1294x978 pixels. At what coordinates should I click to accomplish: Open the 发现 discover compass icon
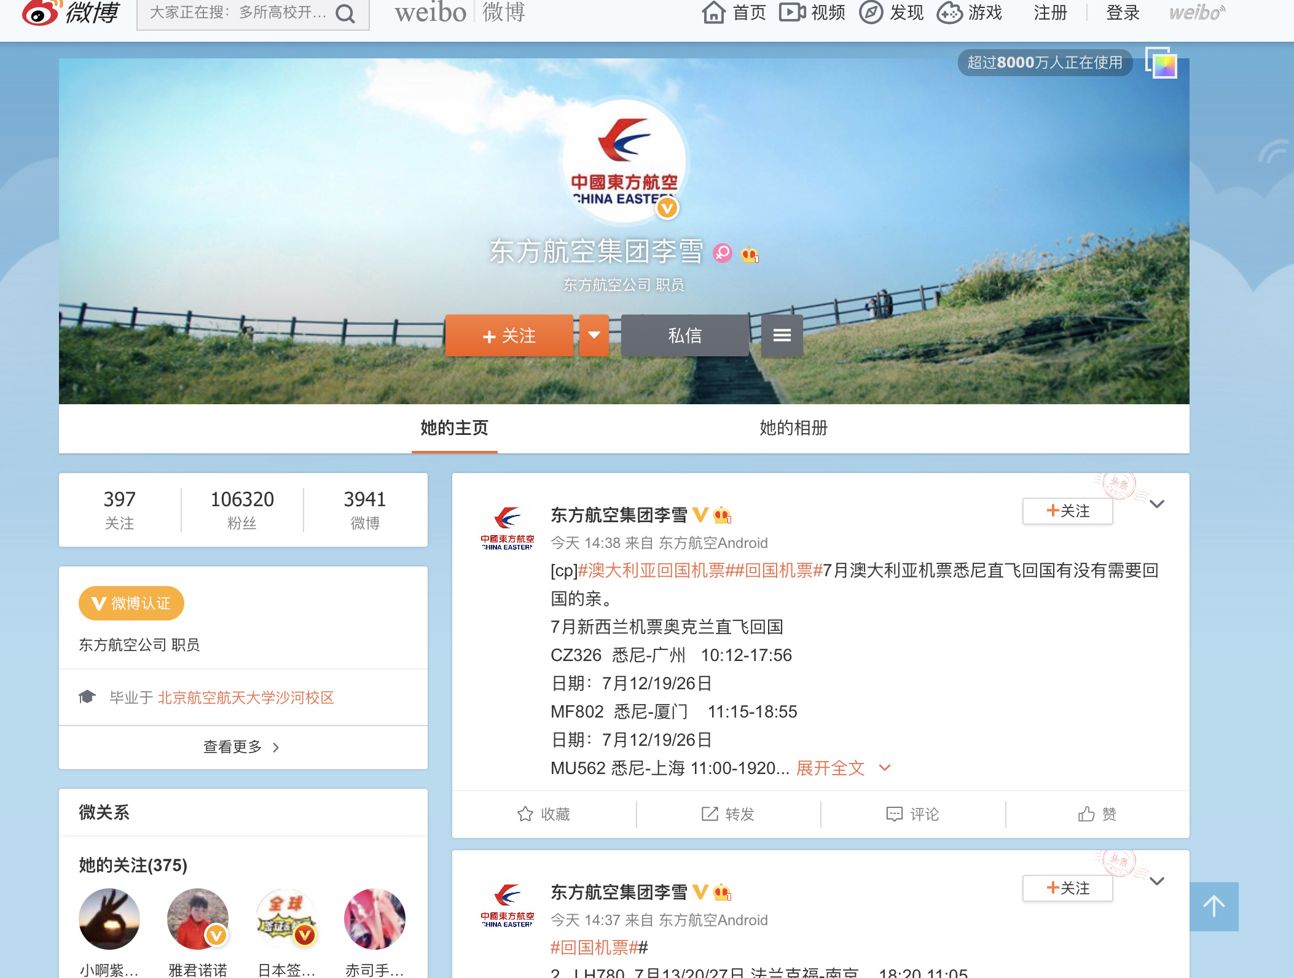[x=871, y=12]
